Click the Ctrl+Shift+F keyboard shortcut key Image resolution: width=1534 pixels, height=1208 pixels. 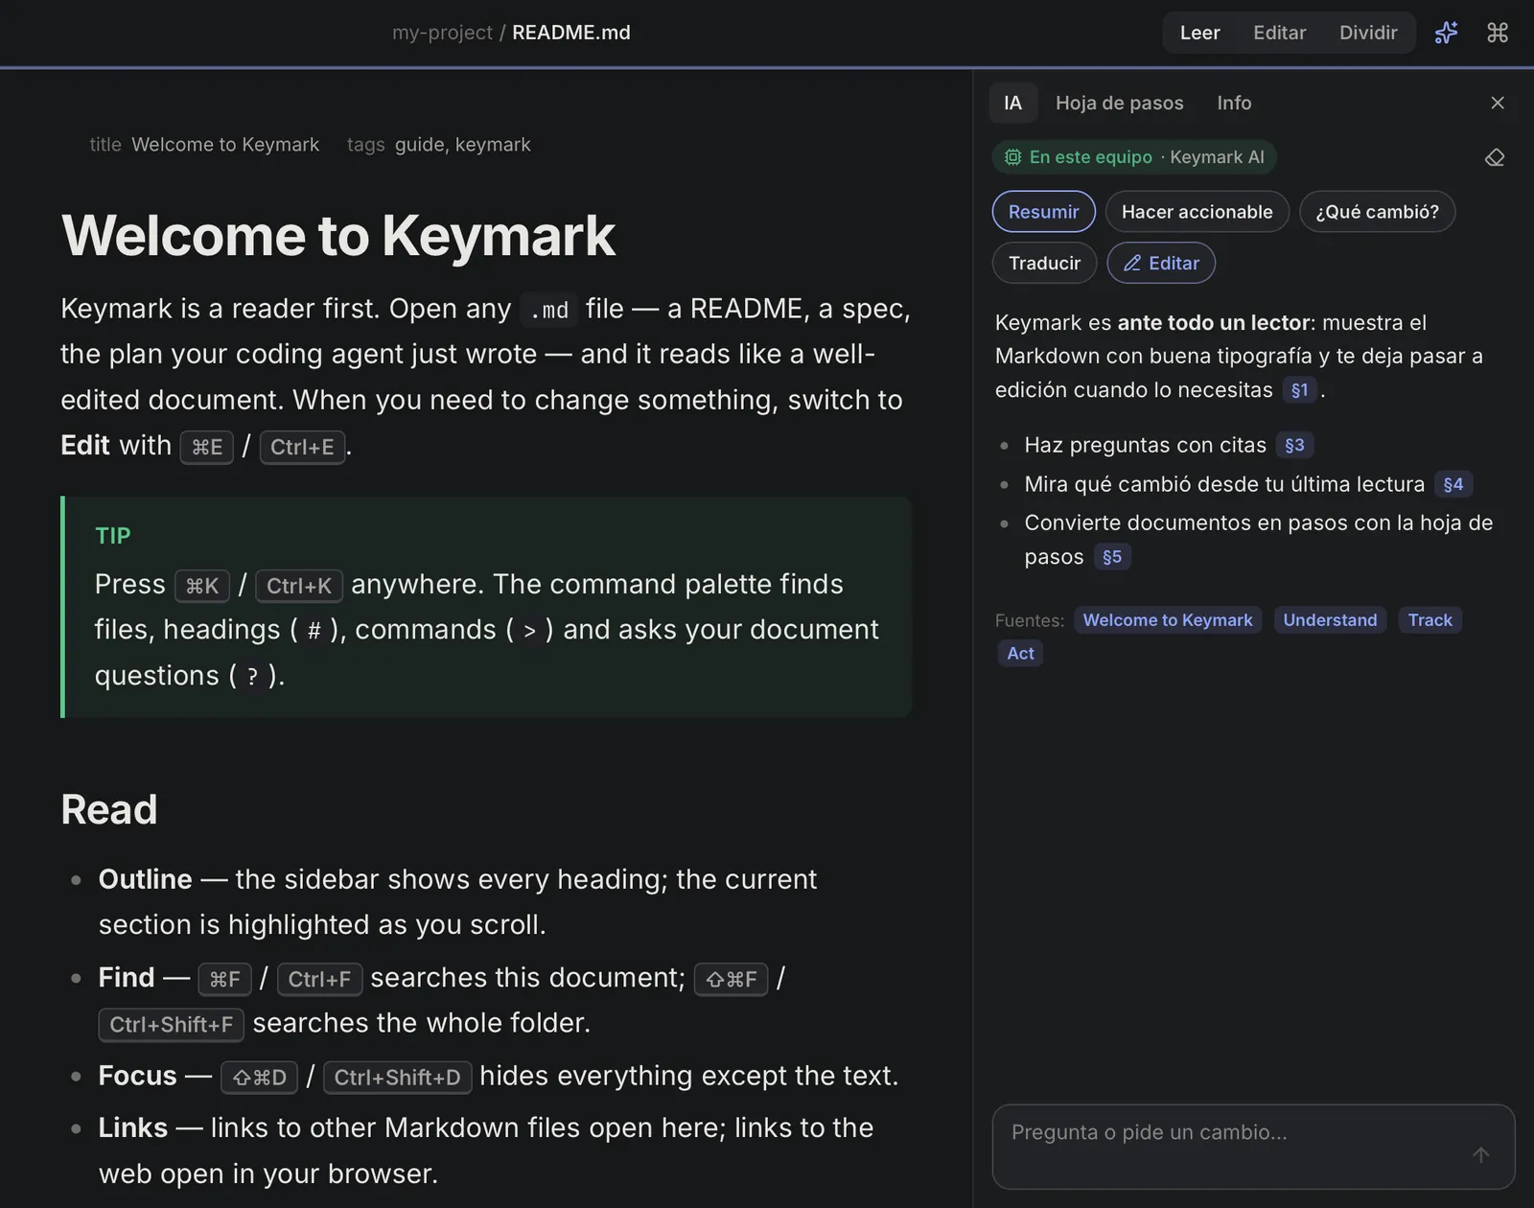(x=172, y=1025)
